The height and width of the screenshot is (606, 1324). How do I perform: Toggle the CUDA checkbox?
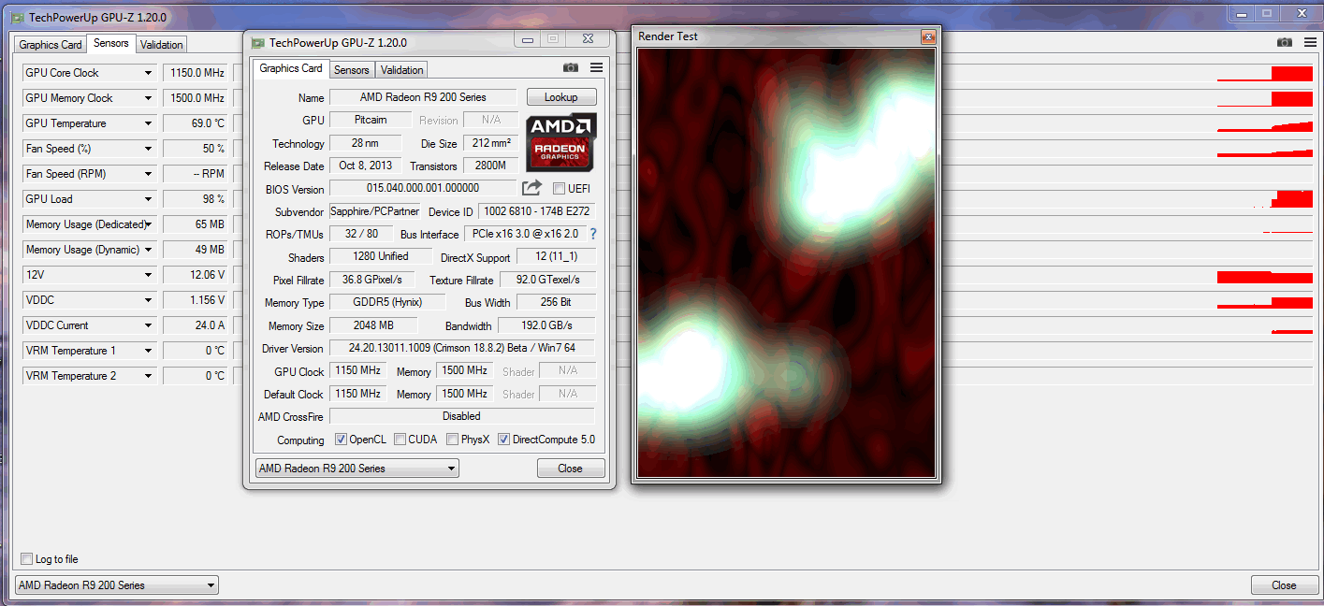pos(400,440)
